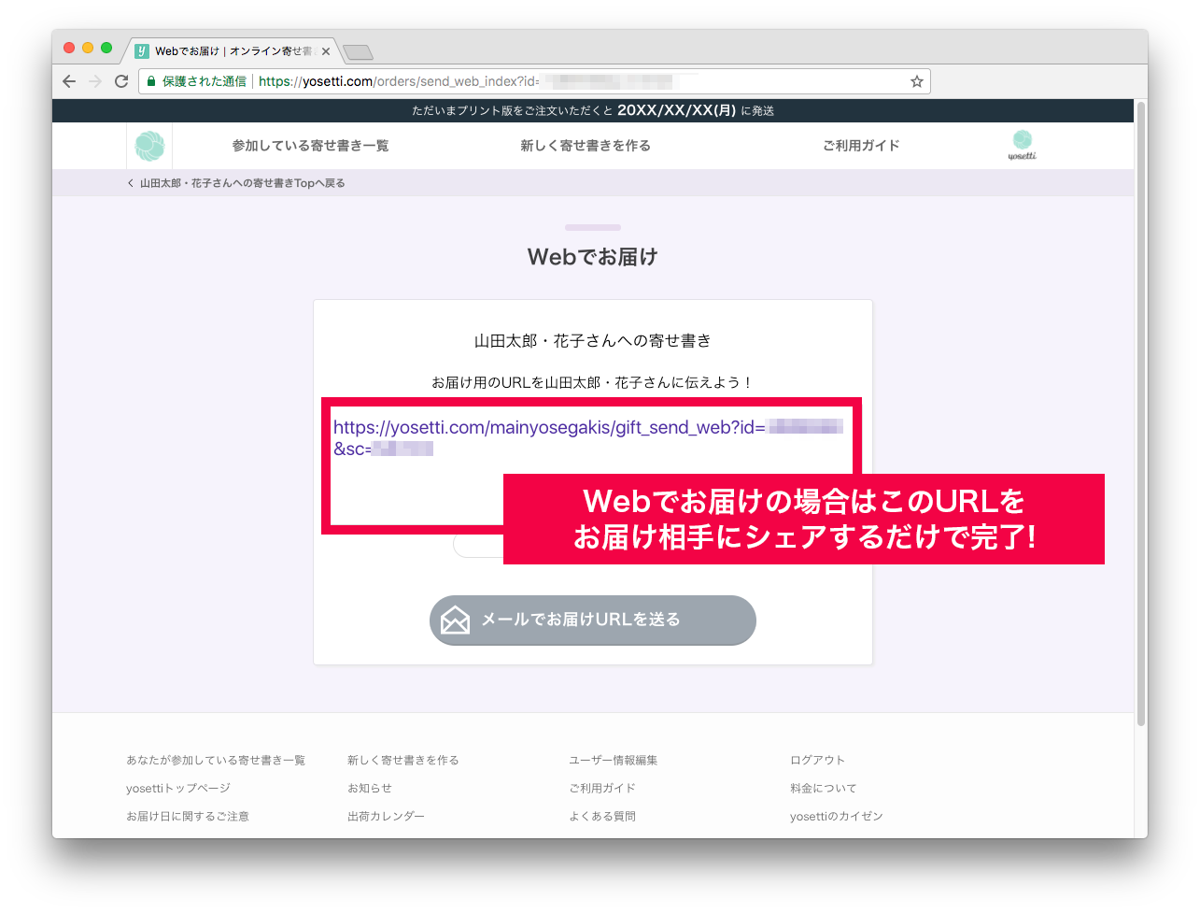This screenshot has height=913, width=1200.
Task: Click メールでお届けURLを送る button
Action: [593, 621]
